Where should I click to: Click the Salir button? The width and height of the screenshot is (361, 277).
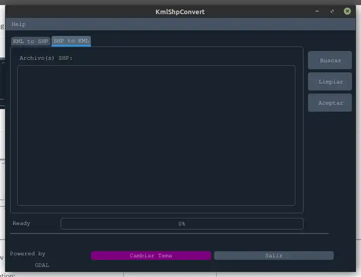point(274,256)
